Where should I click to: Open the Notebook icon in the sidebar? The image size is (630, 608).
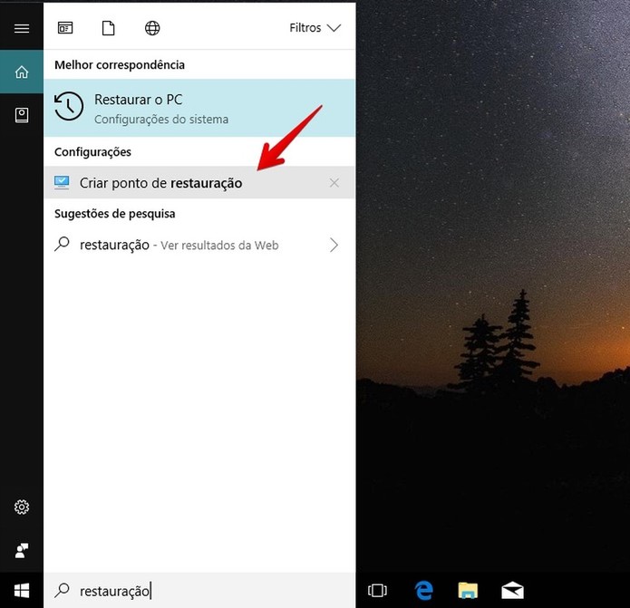[22, 115]
